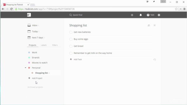
Task: Click the pin icon in title bar
Action: click(154, 1)
